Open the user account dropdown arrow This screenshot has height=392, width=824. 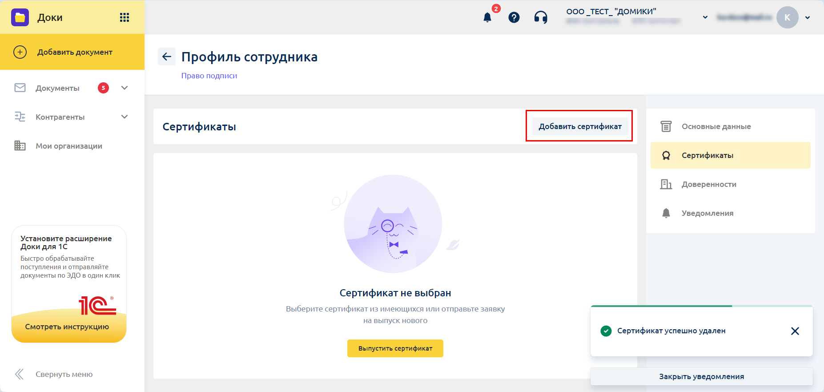(808, 17)
